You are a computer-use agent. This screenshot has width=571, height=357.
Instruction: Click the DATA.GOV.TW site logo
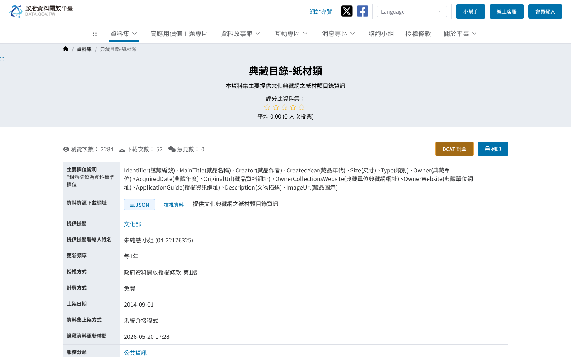[41, 11]
